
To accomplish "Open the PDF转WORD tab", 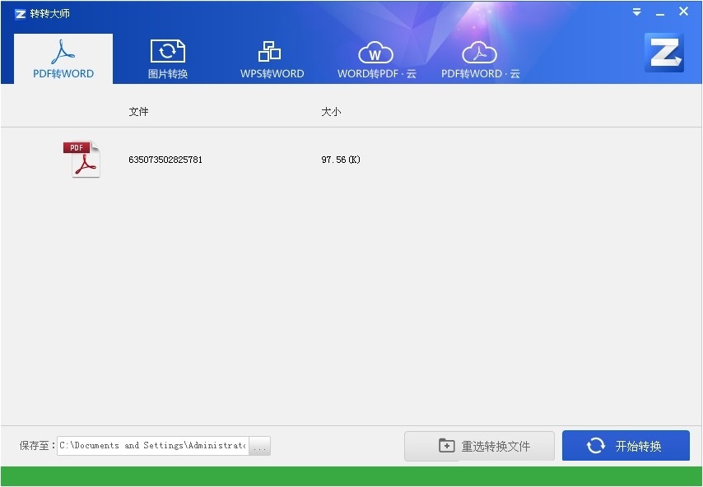I will point(63,58).
